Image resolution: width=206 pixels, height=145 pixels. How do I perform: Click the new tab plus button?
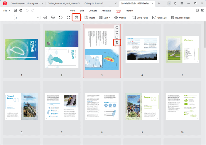click(159, 3)
